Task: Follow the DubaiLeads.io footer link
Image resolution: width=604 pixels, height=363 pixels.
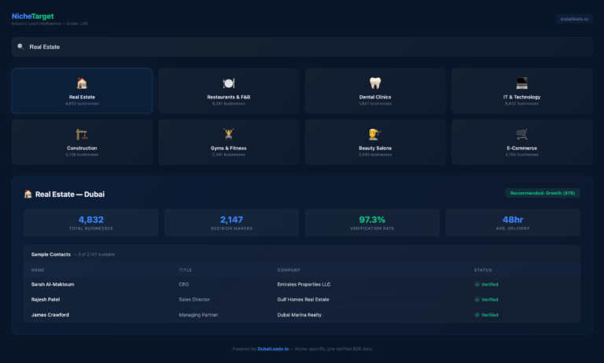Action: click(x=273, y=349)
